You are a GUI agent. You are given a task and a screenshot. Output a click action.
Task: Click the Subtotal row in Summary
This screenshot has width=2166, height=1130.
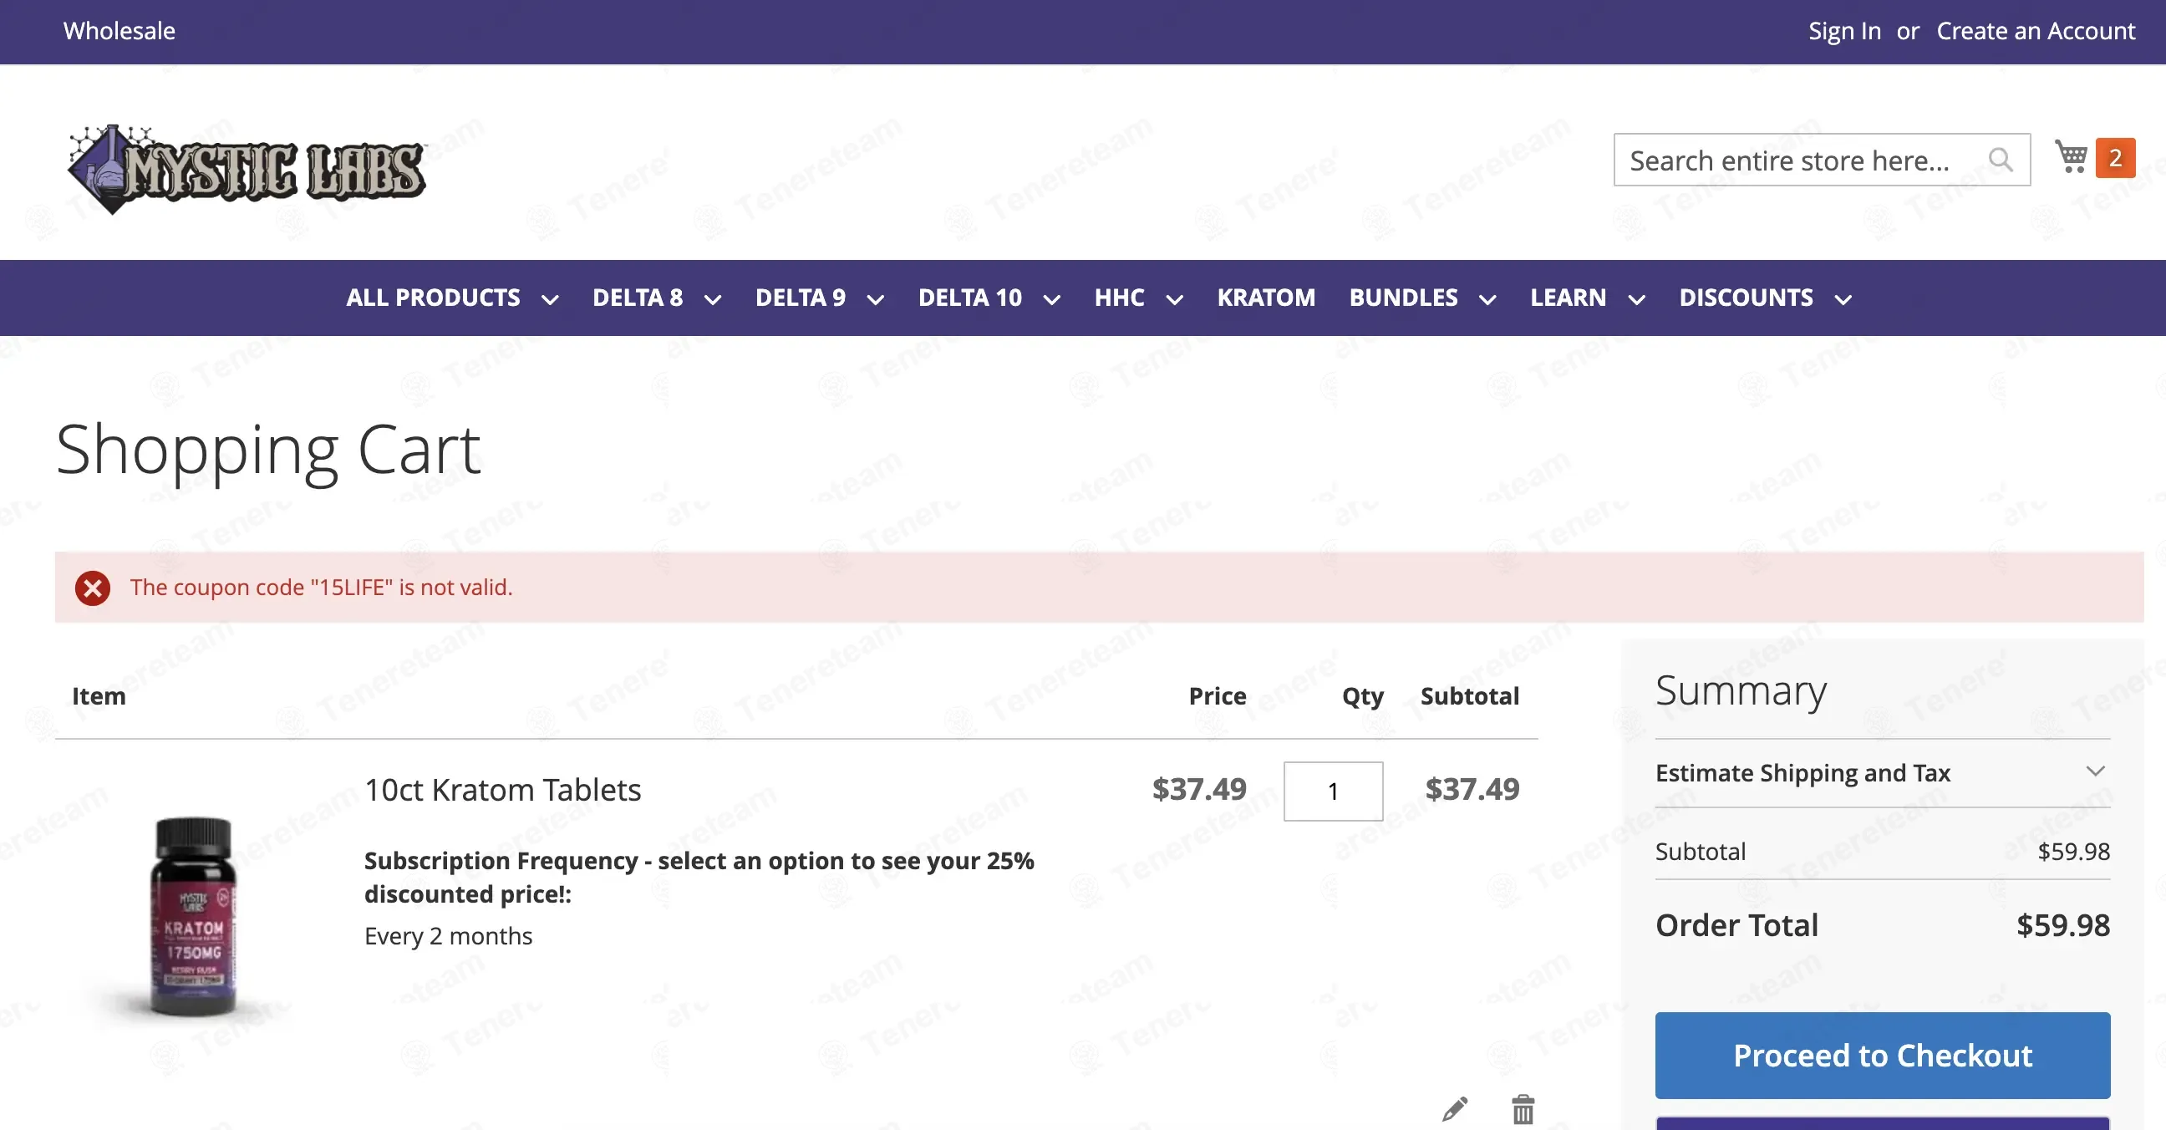[x=1883, y=852]
